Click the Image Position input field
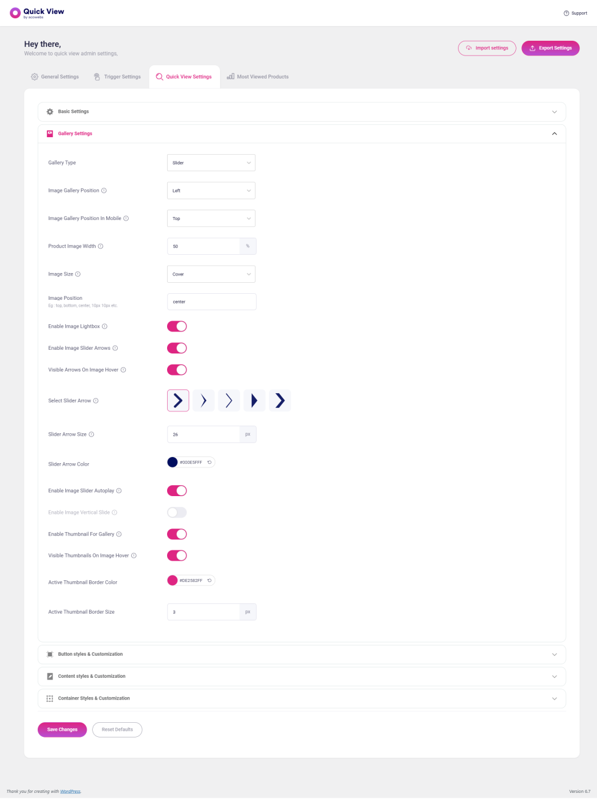Screen dimensions: 597x799 pyautogui.click(x=212, y=302)
